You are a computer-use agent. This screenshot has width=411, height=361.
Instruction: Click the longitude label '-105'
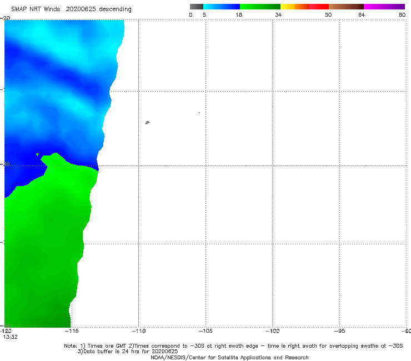pos(205,331)
